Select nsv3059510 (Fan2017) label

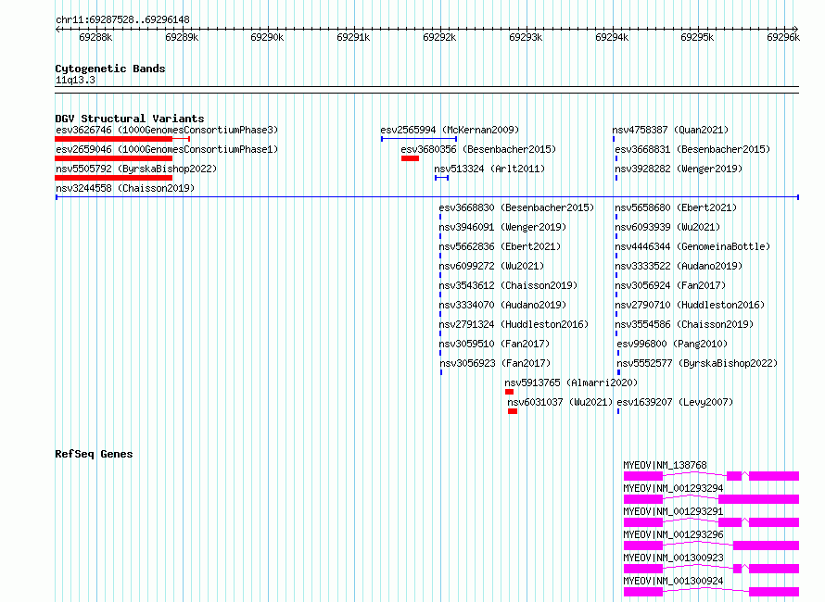pyautogui.click(x=495, y=344)
